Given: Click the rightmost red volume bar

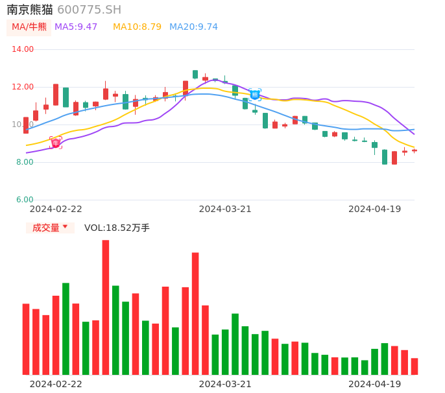Looking at the screenshot, I should click(415, 366).
